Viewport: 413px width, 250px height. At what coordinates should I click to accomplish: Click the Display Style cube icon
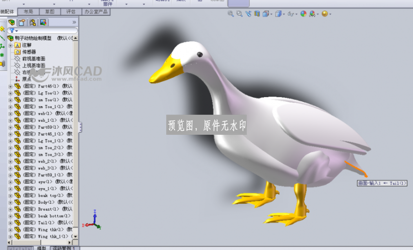click(278, 14)
